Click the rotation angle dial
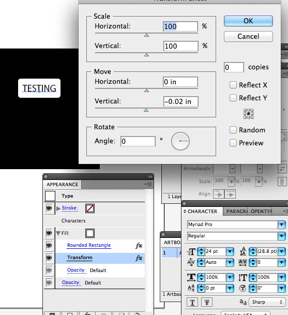288x315 pixels. [180, 141]
